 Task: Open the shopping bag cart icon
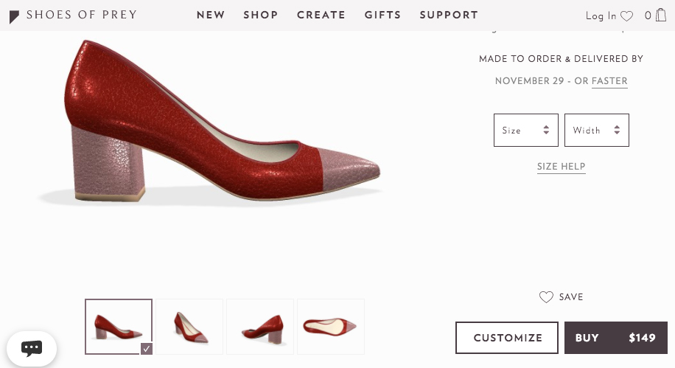661,15
